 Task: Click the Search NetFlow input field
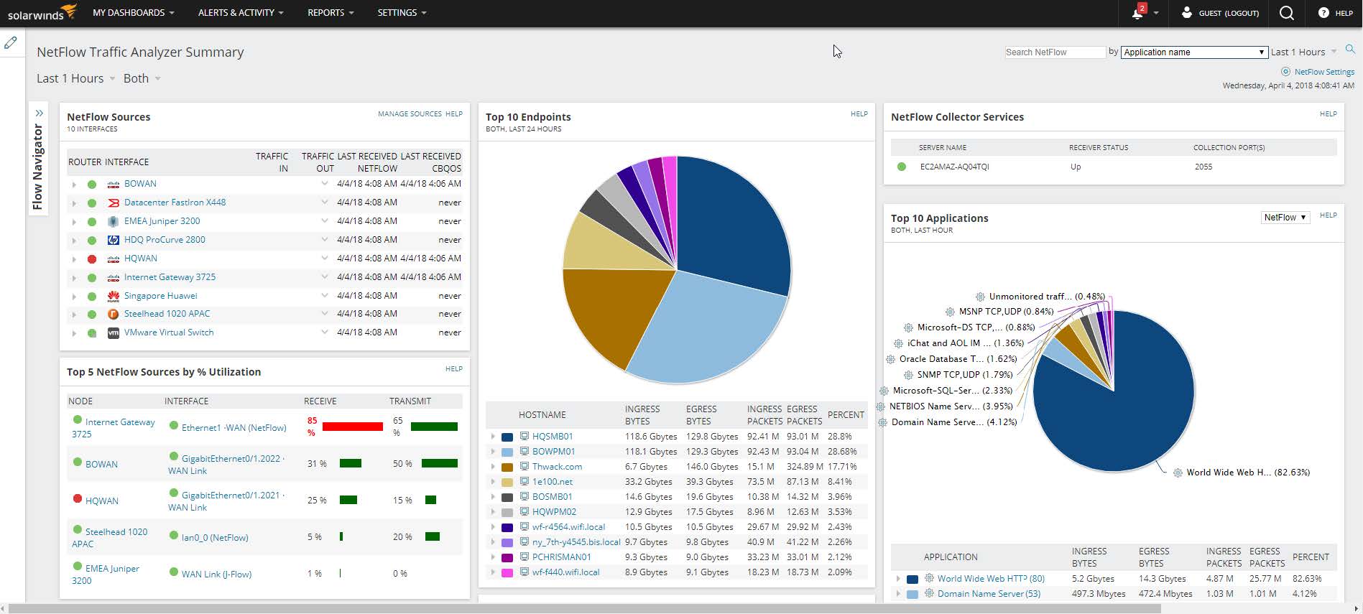pos(1055,52)
